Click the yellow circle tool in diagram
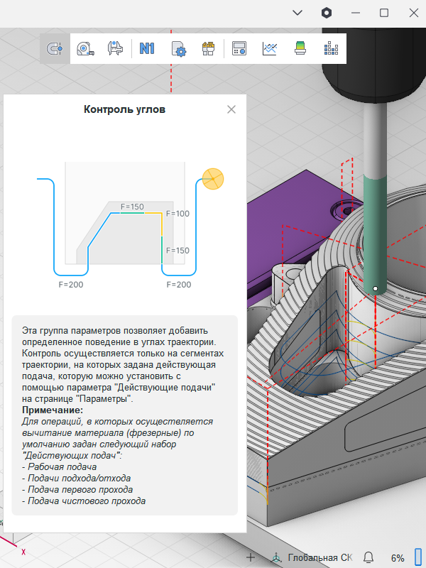The image size is (426, 568). click(x=213, y=179)
